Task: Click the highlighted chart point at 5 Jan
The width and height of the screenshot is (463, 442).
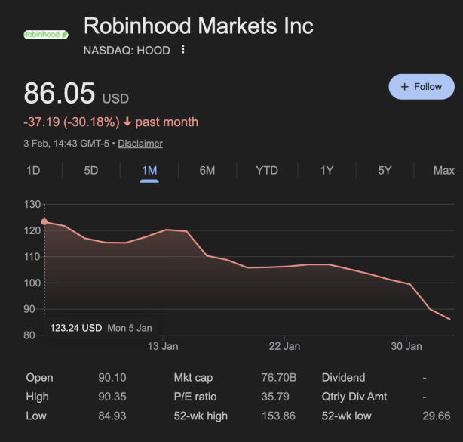Action: tap(44, 221)
